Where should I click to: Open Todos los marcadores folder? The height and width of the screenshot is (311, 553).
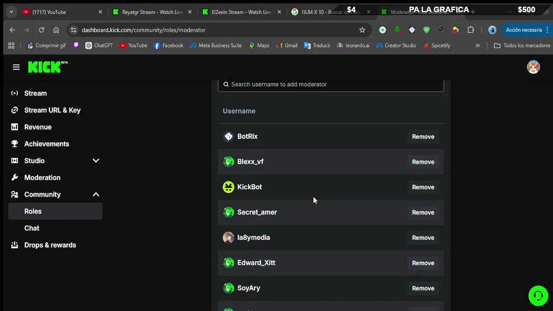(x=522, y=45)
